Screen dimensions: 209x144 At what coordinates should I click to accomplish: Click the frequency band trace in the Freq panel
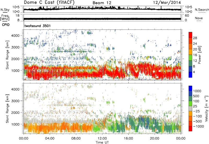click(102, 19)
